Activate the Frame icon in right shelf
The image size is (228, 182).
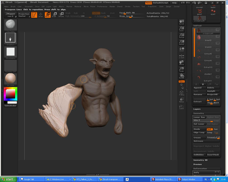(181, 93)
